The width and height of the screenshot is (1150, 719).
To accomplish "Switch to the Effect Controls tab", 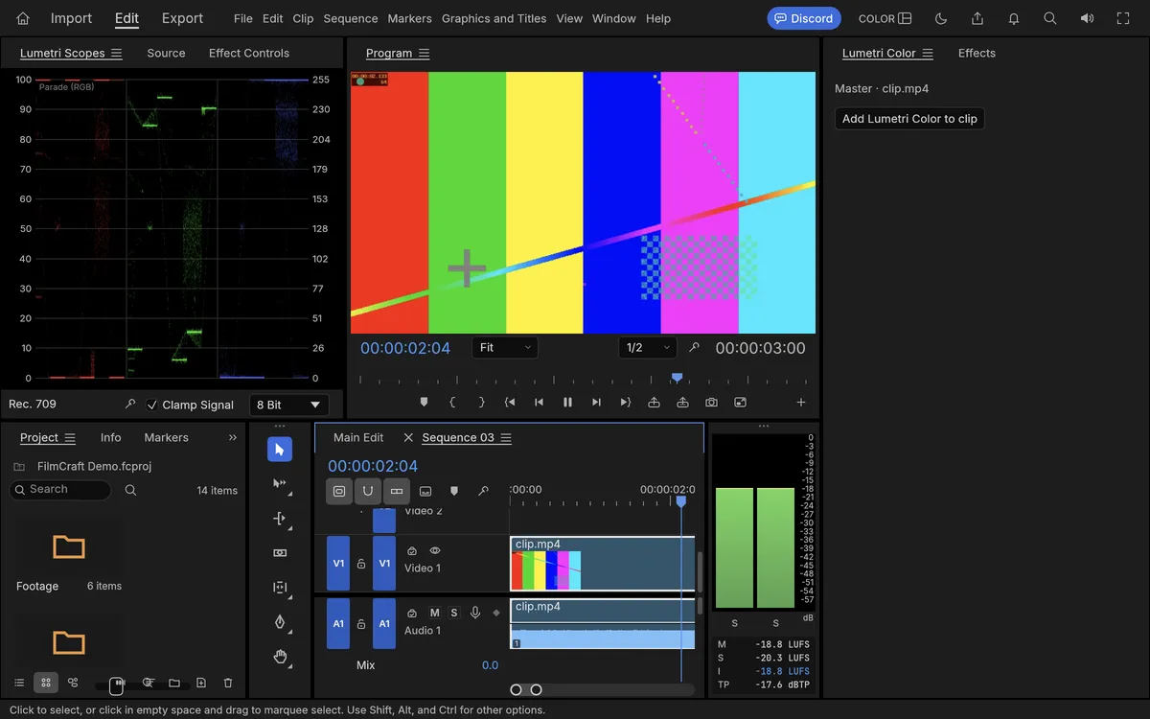I will pos(249,53).
